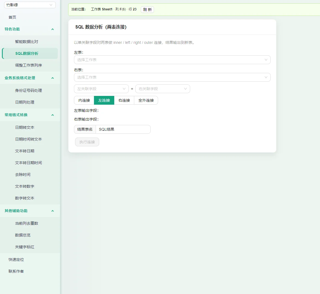Image resolution: width=320 pixels, height=294 pixels.
Task: Open the 右表 worksheet dropdown
Action: point(172,77)
